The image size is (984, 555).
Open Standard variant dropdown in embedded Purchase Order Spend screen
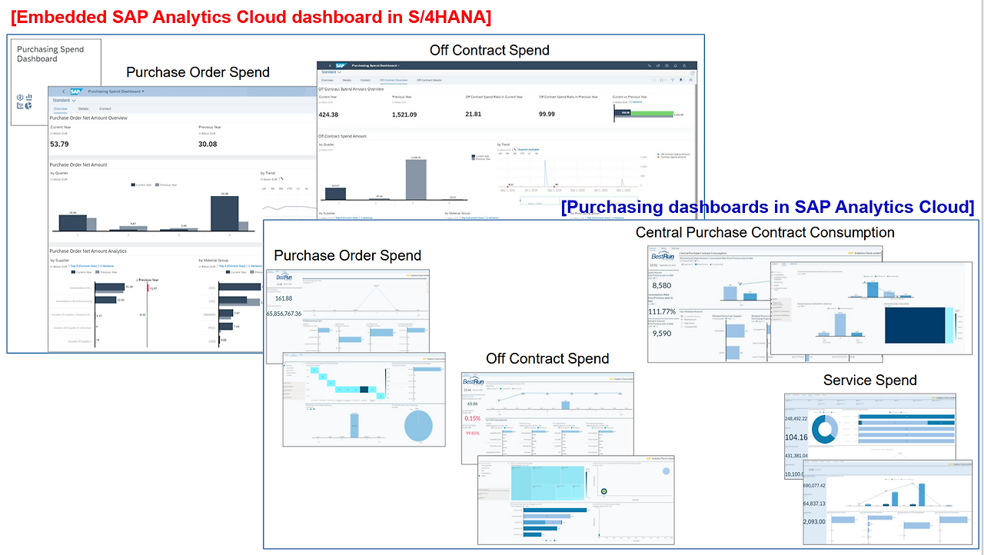tap(64, 100)
